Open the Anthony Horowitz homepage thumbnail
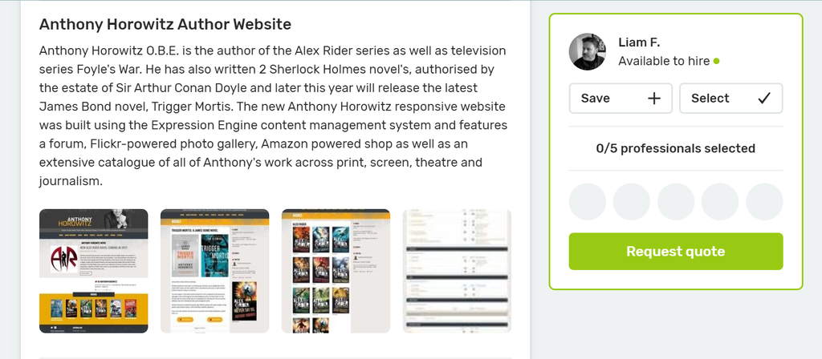The image size is (822, 359). [94, 271]
